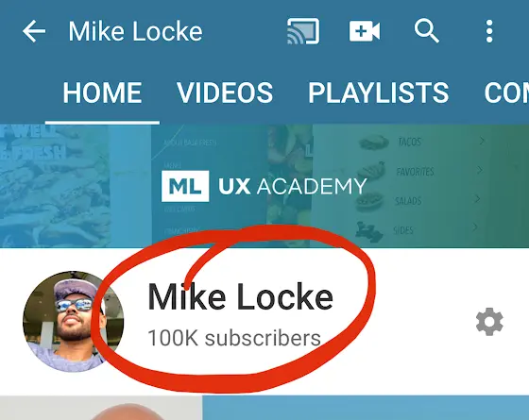The width and height of the screenshot is (529, 420).
Task: Tap the UX ACADEMY banner text
Action: [293, 186]
